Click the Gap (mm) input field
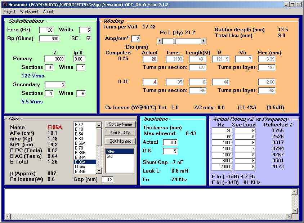The height and width of the screenshot is (223, 304). click(x=107, y=179)
